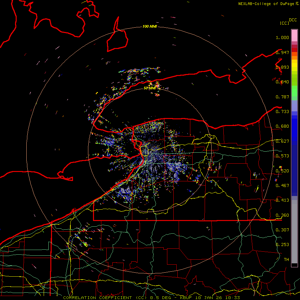Screen dimensions: 300x300
Task: Click the TH threshold label
Action: pyautogui.click(x=286, y=259)
